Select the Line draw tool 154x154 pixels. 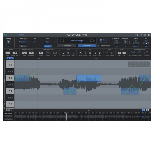pos(64,53)
